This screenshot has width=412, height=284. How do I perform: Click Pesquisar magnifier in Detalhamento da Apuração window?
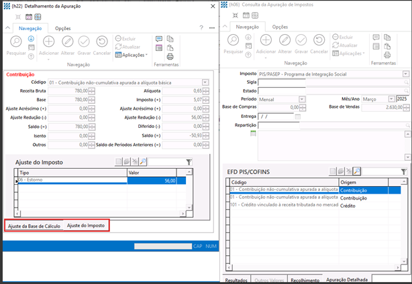(16, 42)
